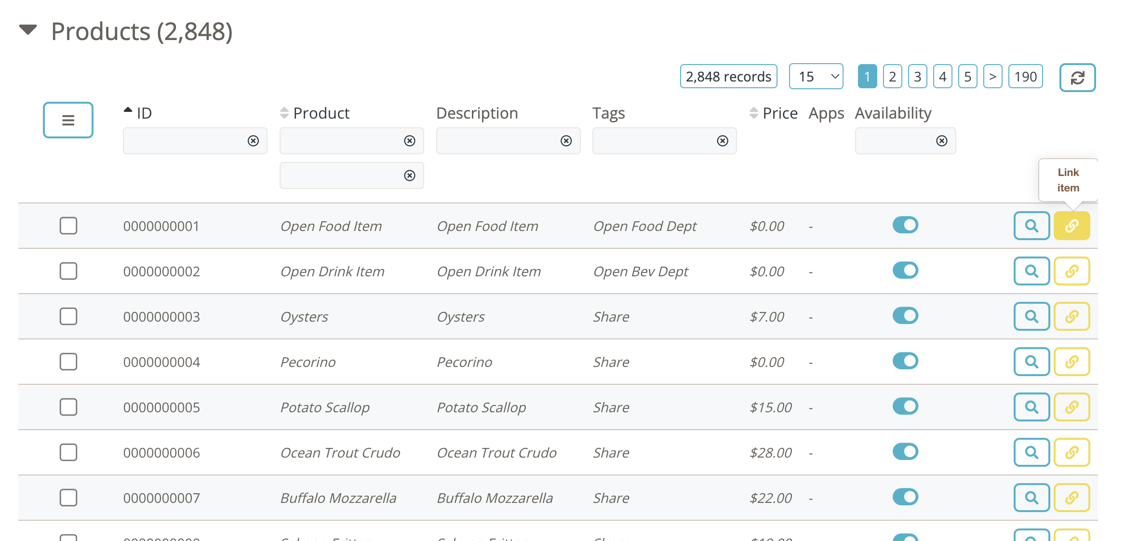Disable availability for Oysters

click(905, 315)
